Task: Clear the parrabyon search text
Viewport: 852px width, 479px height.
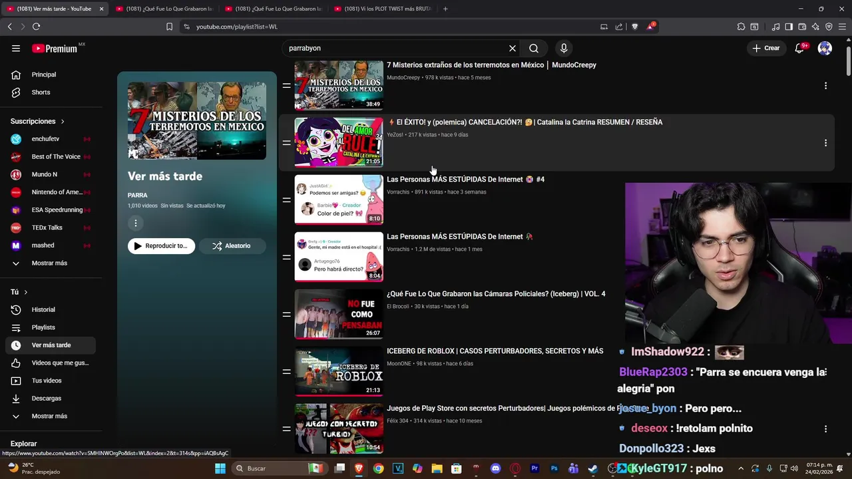Action: coord(513,48)
